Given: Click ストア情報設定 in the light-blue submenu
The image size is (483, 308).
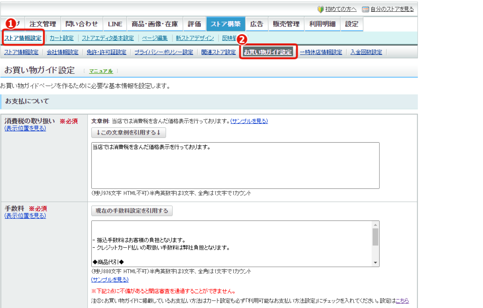Looking at the screenshot, I should pyautogui.click(x=23, y=38).
